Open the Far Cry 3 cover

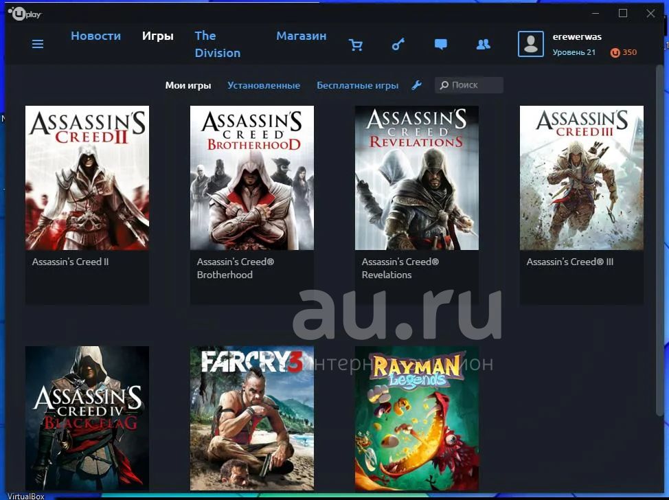[252, 418]
